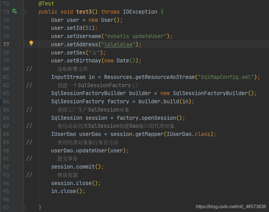Click session.commit() statement
Screen dimensions: 269x212
[77, 167]
